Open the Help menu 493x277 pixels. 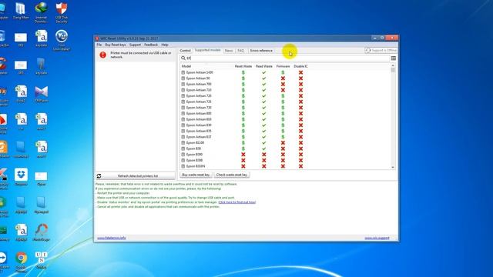click(x=165, y=45)
